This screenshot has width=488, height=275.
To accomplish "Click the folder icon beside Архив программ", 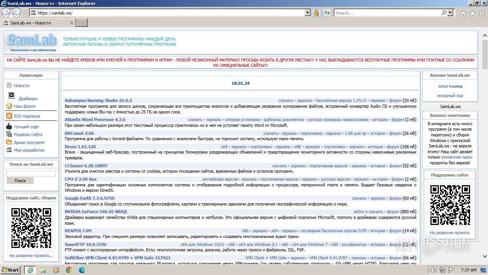I will pos(9,142).
